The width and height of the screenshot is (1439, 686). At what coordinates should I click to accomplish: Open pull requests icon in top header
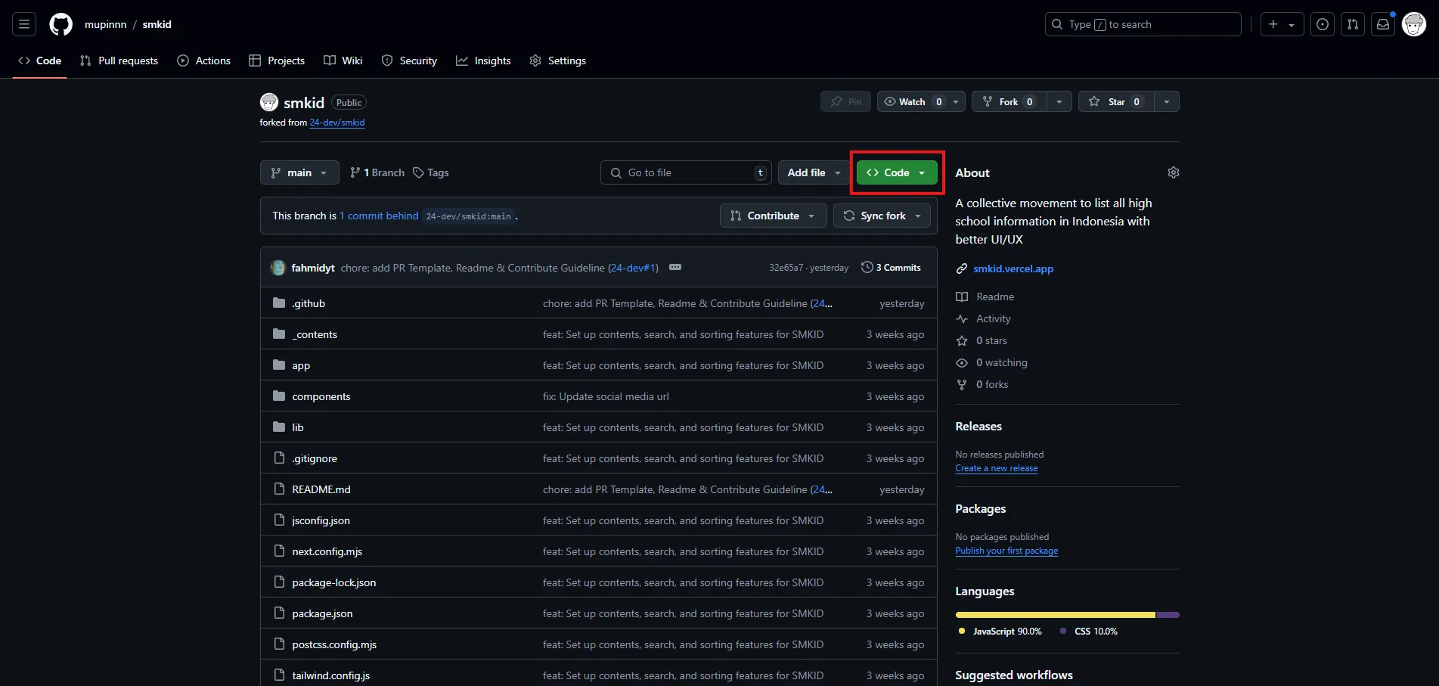[x=1353, y=24]
